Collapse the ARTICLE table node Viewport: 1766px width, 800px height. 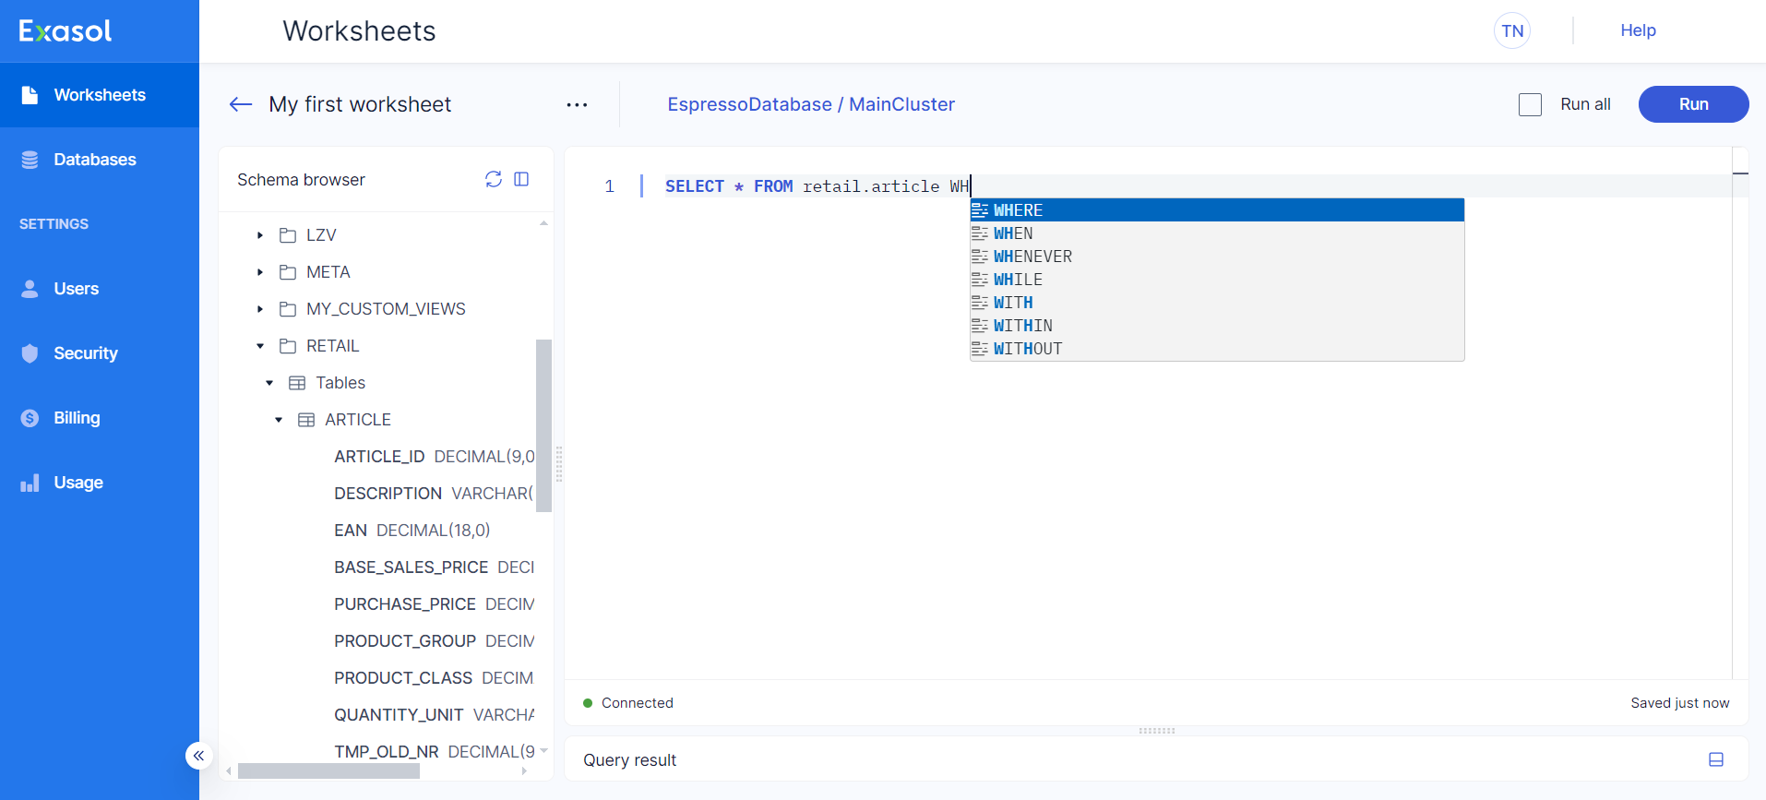(279, 420)
